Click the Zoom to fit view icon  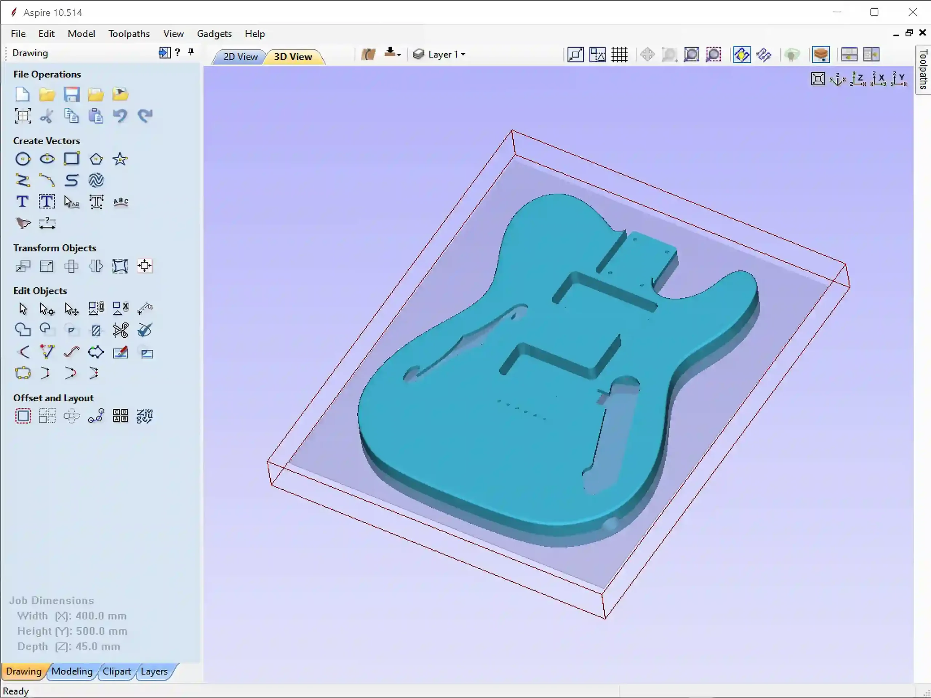pyautogui.click(x=818, y=79)
